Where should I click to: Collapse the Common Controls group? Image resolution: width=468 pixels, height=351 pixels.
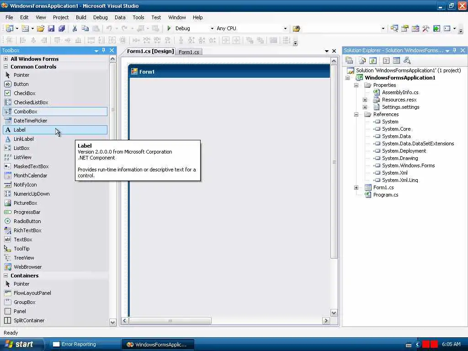coord(5,67)
